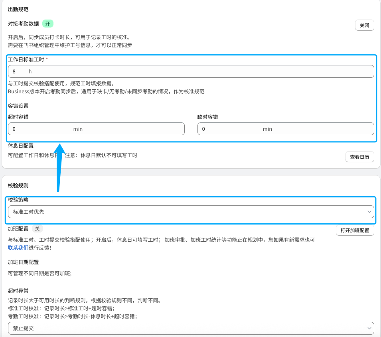Image resolution: width=381 pixels, height=337 pixels.
Task: Click the 休息日配置 label
Action: [21, 146]
